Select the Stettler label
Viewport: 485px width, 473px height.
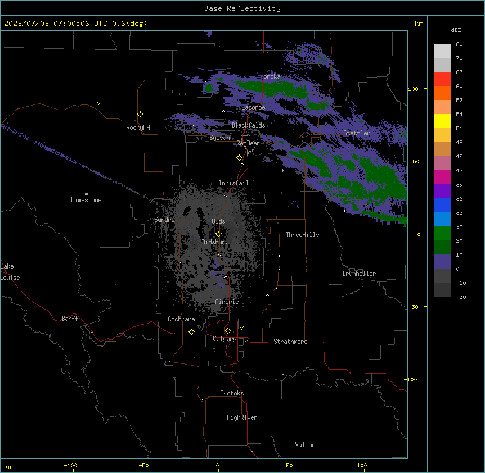pyautogui.click(x=357, y=133)
